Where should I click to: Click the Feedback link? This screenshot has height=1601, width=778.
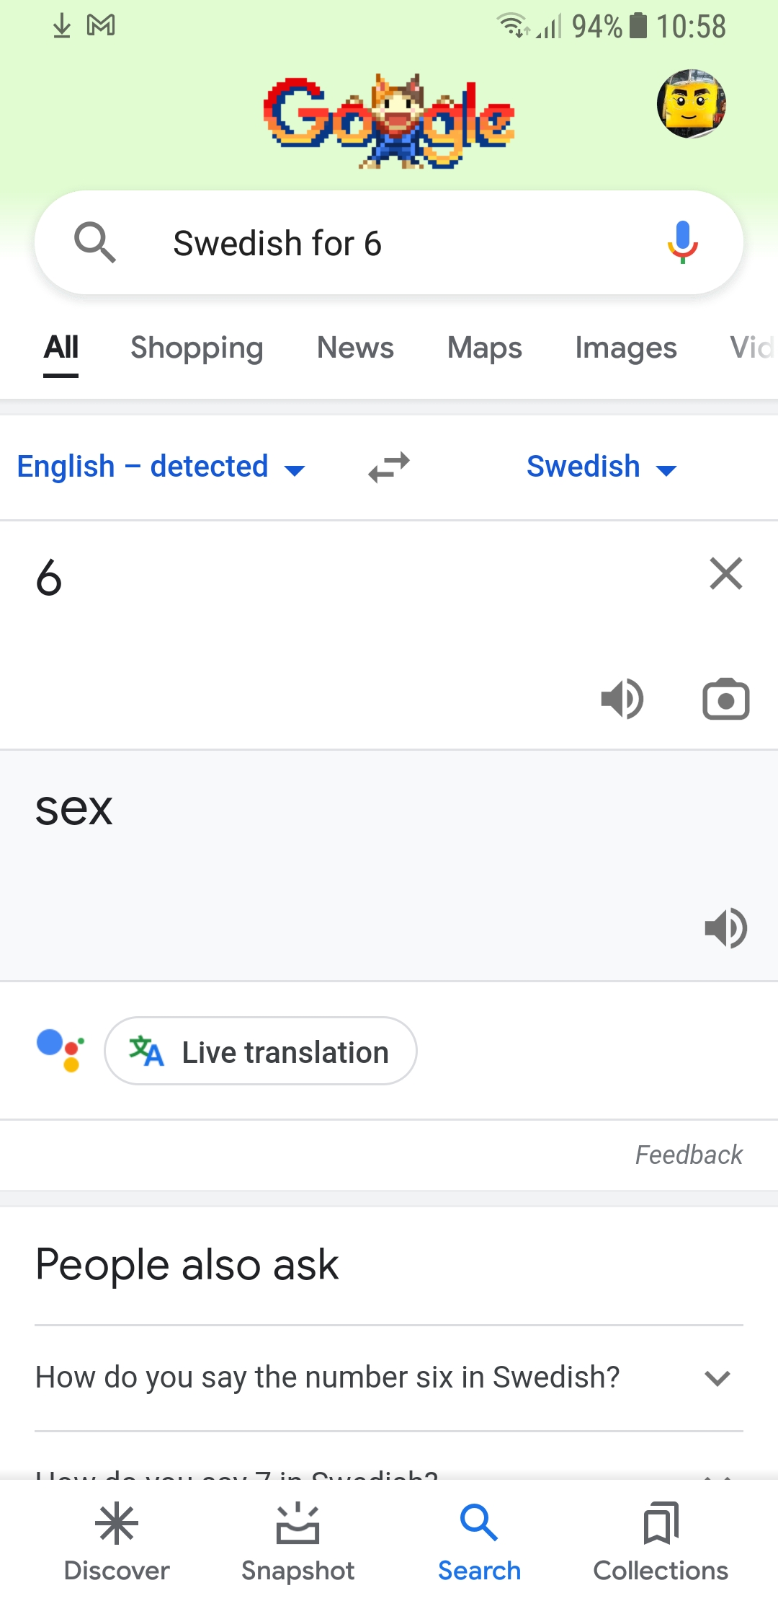(688, 1155)
